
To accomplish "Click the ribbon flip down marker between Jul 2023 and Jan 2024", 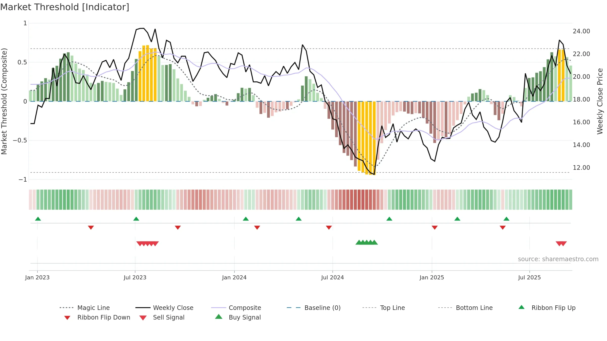I will click(178, 228).
